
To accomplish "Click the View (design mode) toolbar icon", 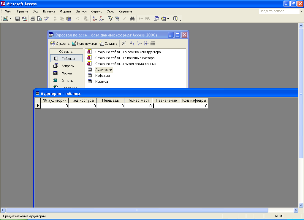I will (6, 19).
